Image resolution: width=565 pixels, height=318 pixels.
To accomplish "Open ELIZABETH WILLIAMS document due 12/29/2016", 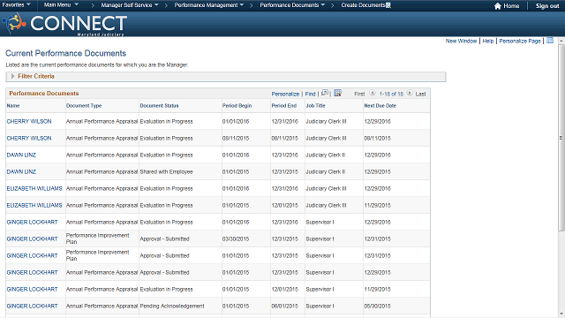I will coord(34,188).
